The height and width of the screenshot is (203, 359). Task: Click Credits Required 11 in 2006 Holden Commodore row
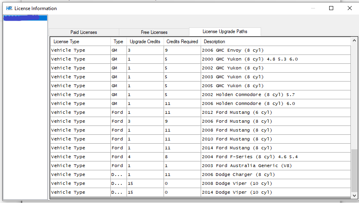point(182,103)
